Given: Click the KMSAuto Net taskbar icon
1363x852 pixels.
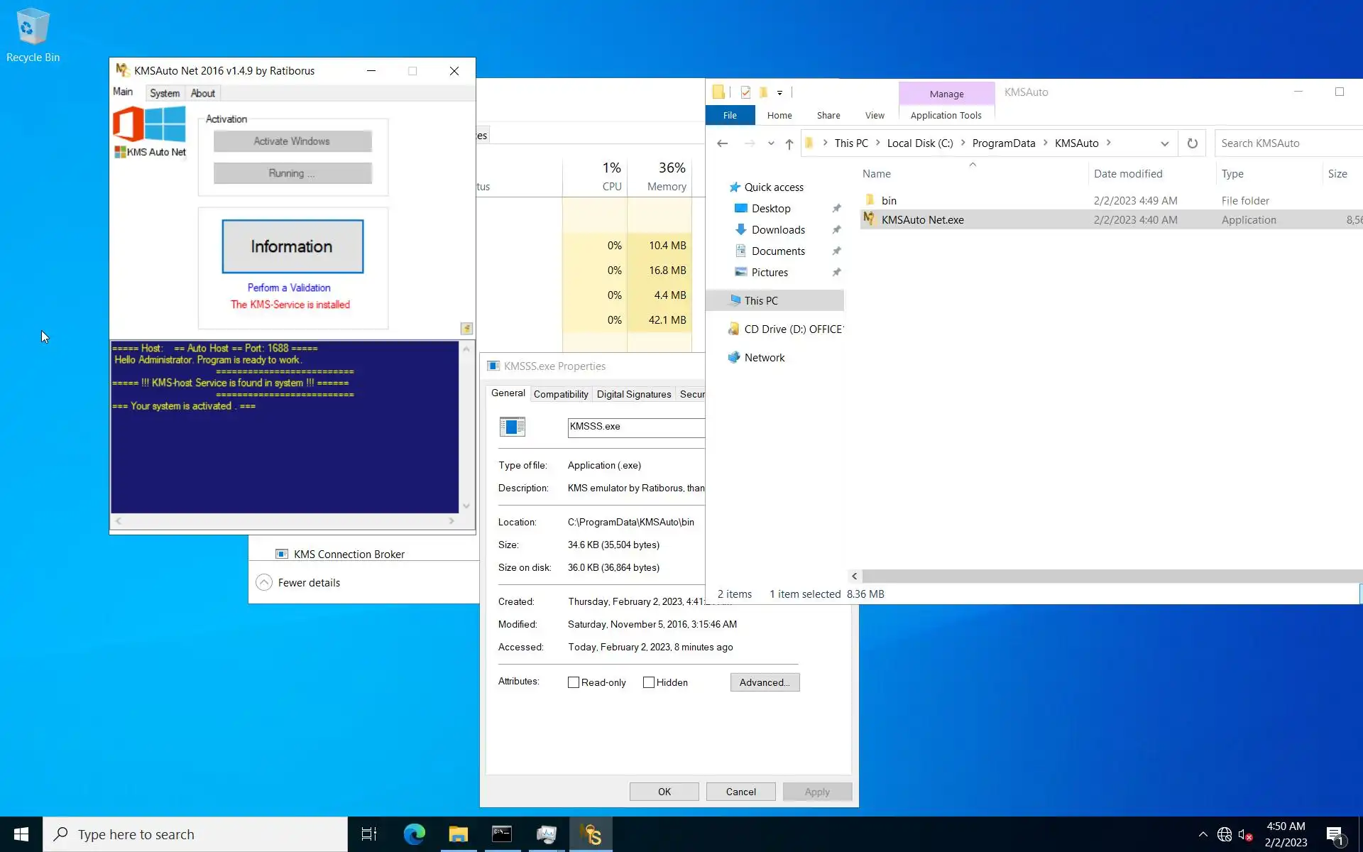Looking at the screenshot, I should coord(591,834).
